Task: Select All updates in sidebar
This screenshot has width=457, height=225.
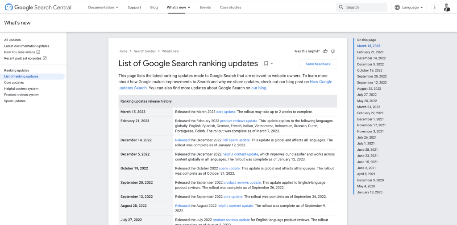Action: 12,40
